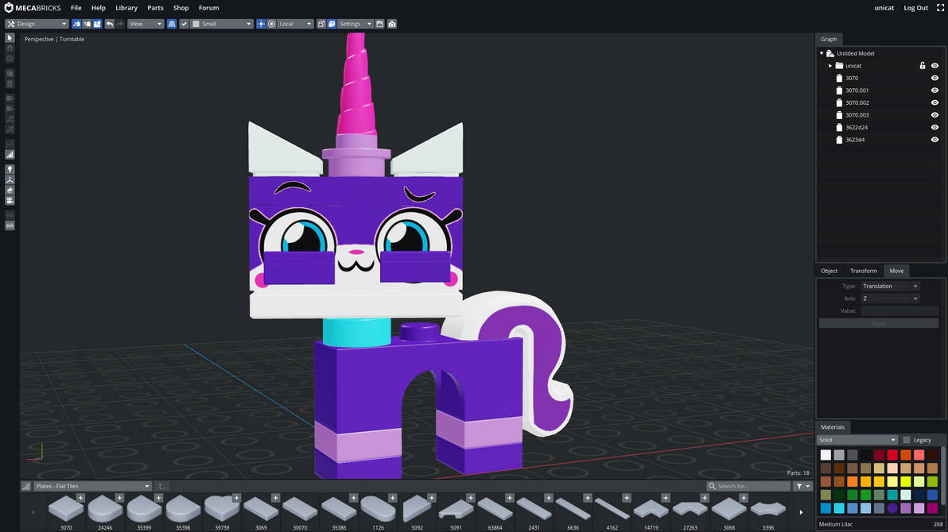Hide part 3070 in the graph
Screen dimensions: 948x532
pos(934,78)
